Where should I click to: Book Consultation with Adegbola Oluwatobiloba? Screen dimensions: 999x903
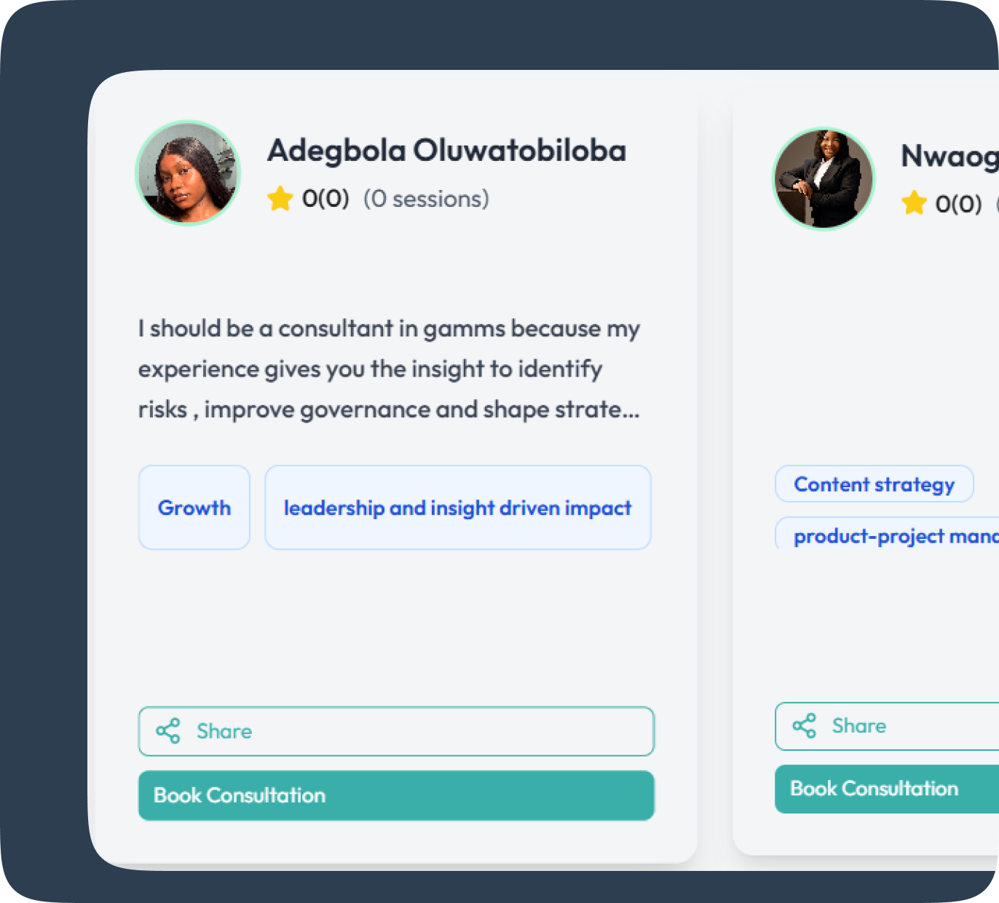point(396,795)
